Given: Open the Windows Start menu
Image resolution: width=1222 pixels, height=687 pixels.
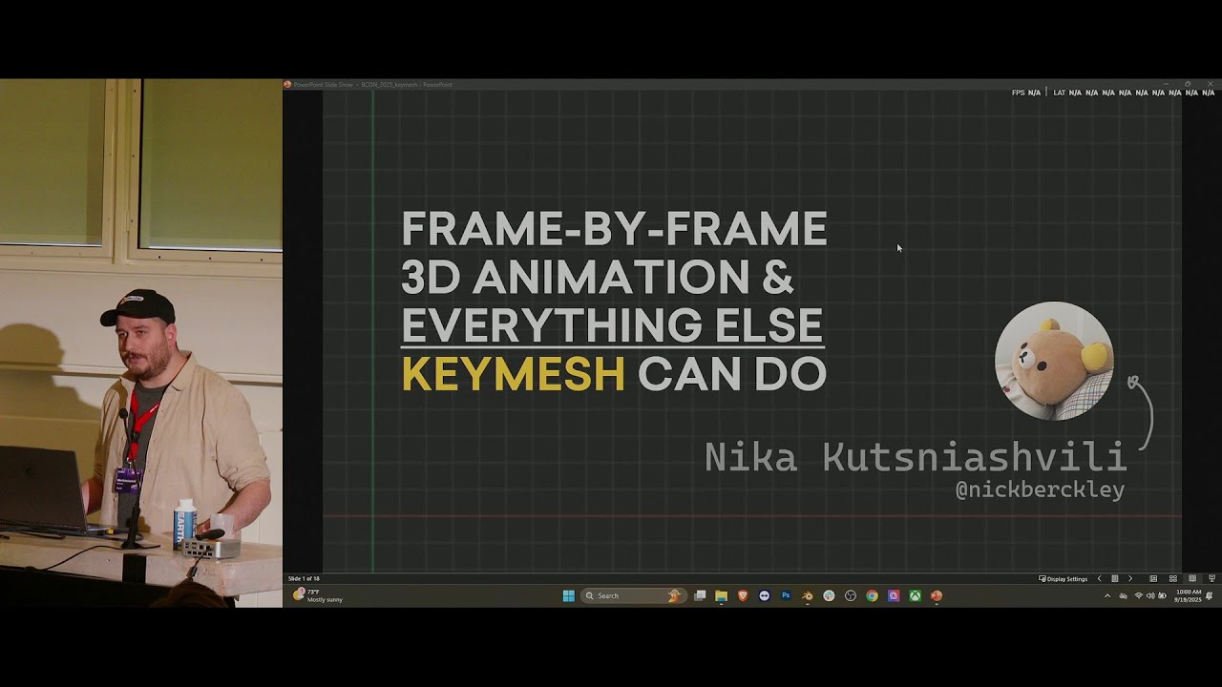Looking at the screenshot, I should [x=569, y=595].
